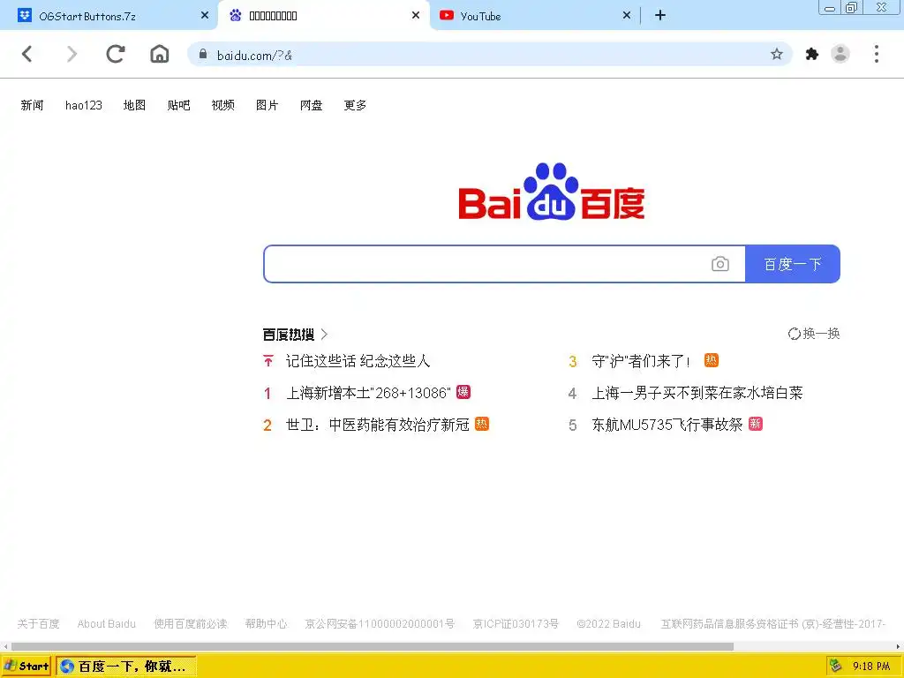Select the active Baidu tab
The image size is (904, 678).
[x=323, y=16]
